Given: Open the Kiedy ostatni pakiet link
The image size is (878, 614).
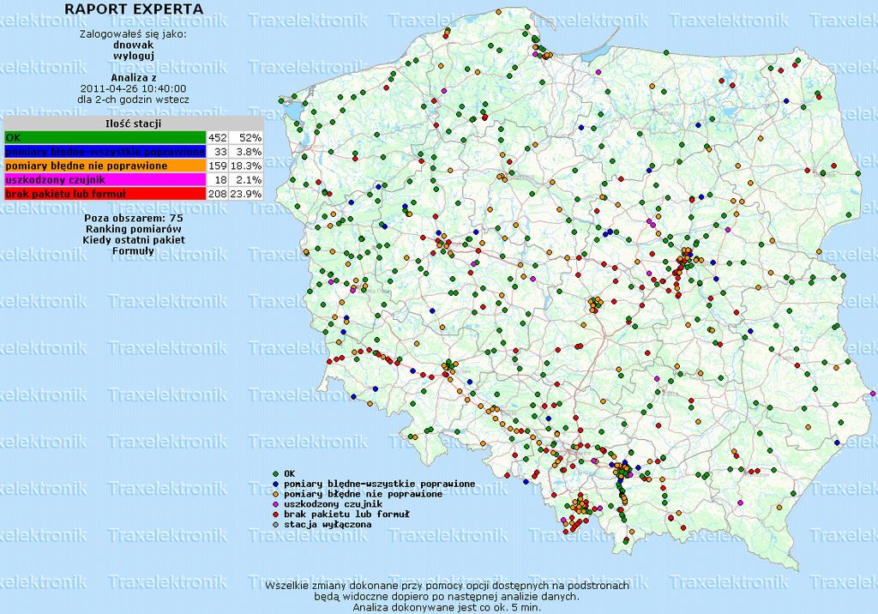Looking at the screenshot, I should [133, 240].
